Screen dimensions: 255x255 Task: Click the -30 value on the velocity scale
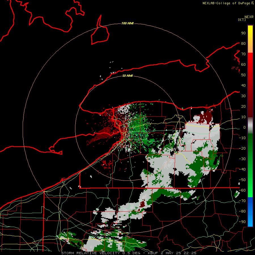242,159
